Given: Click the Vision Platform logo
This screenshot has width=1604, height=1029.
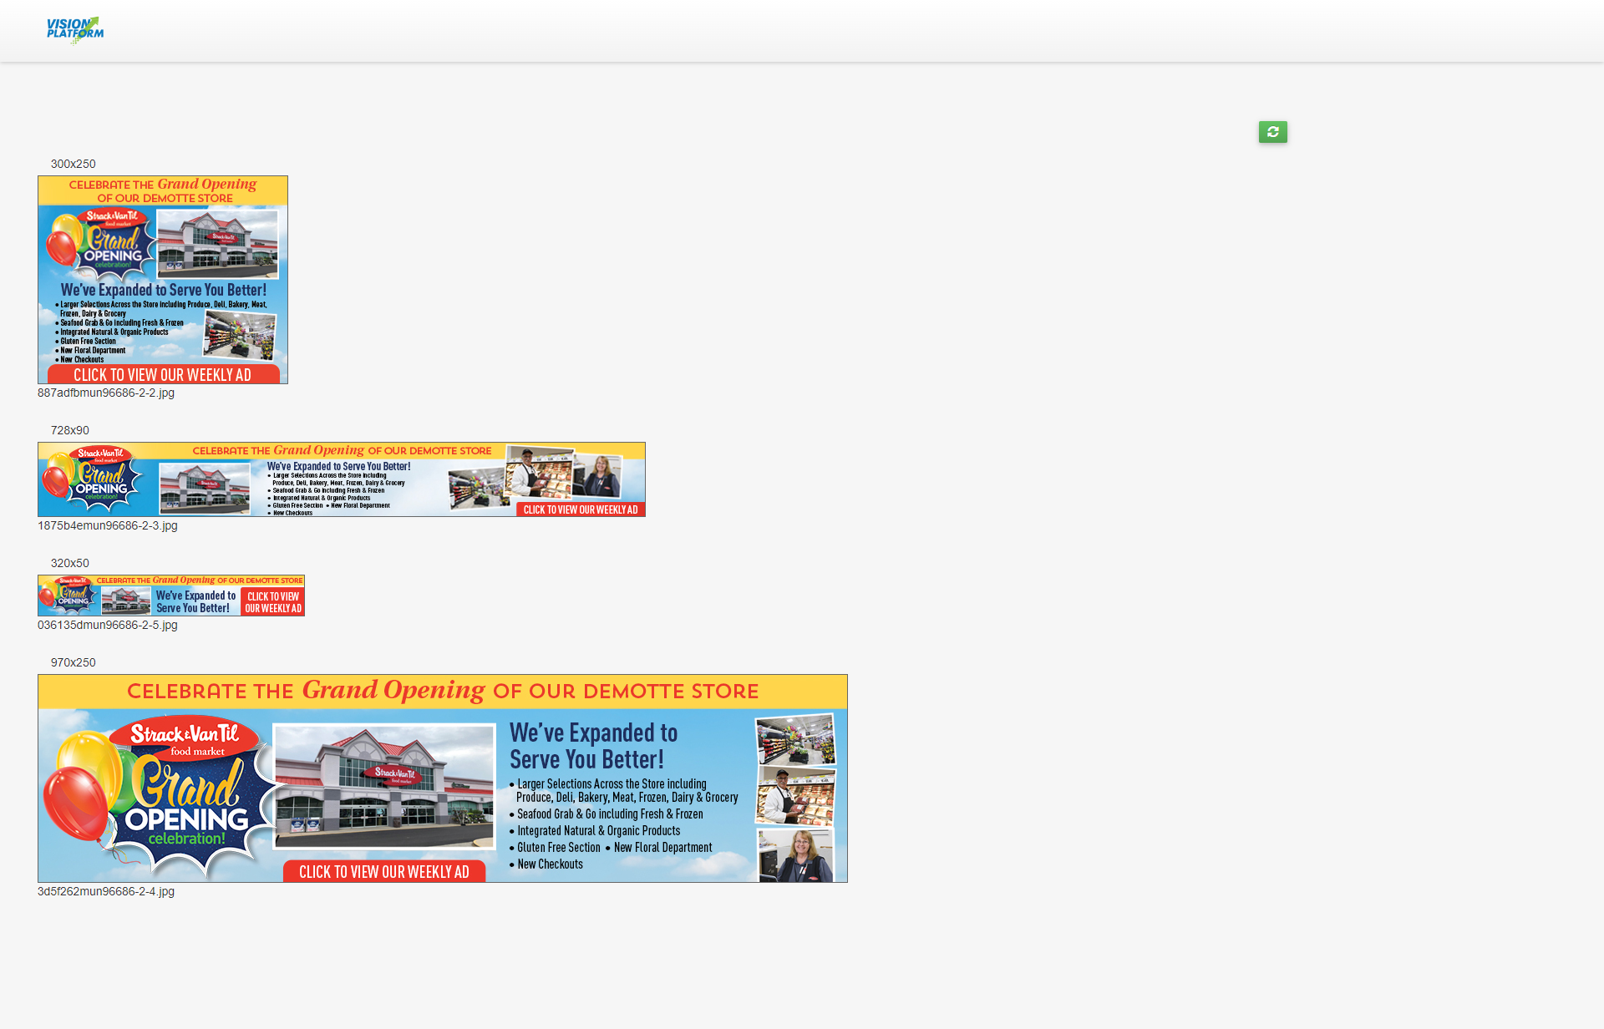Looking at the screenshot, I should coord(75,29).
